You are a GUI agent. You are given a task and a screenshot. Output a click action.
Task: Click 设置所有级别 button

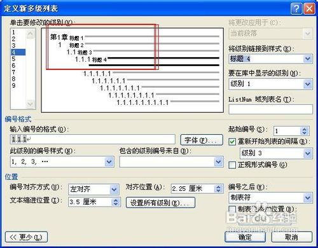pos(160,203)
